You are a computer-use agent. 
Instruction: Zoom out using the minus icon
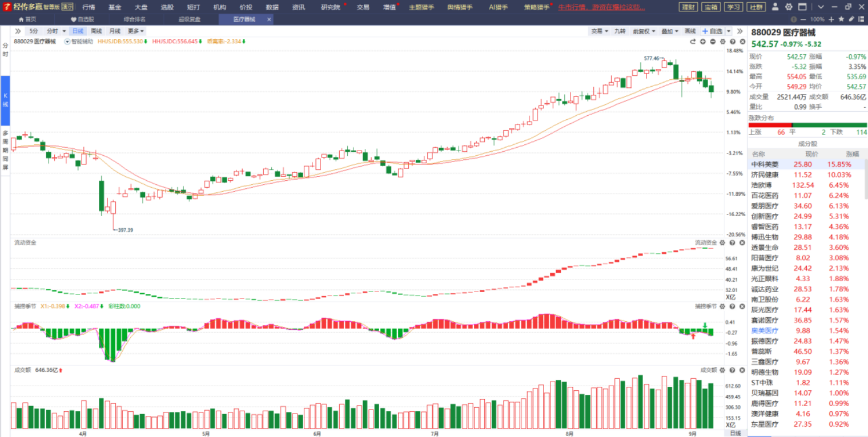click(803, 19)
